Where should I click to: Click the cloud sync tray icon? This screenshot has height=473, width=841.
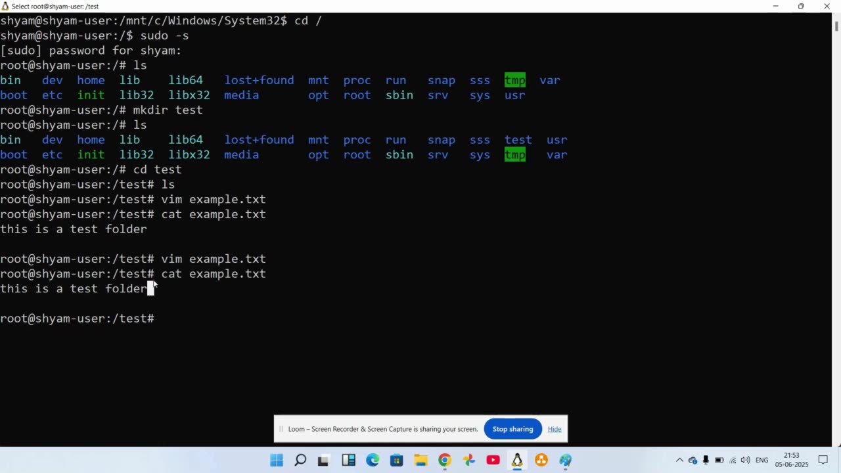click(693, 461)
